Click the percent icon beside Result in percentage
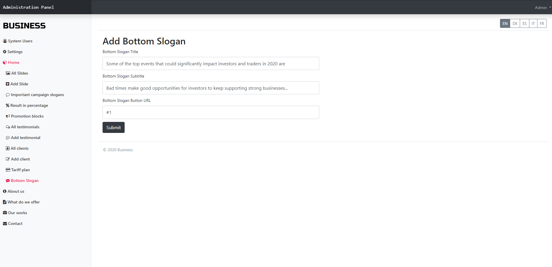 [8, 105]
